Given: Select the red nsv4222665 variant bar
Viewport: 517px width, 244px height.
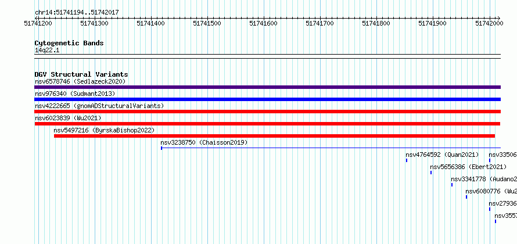Looking at the screenshot, I should point(267,112).
